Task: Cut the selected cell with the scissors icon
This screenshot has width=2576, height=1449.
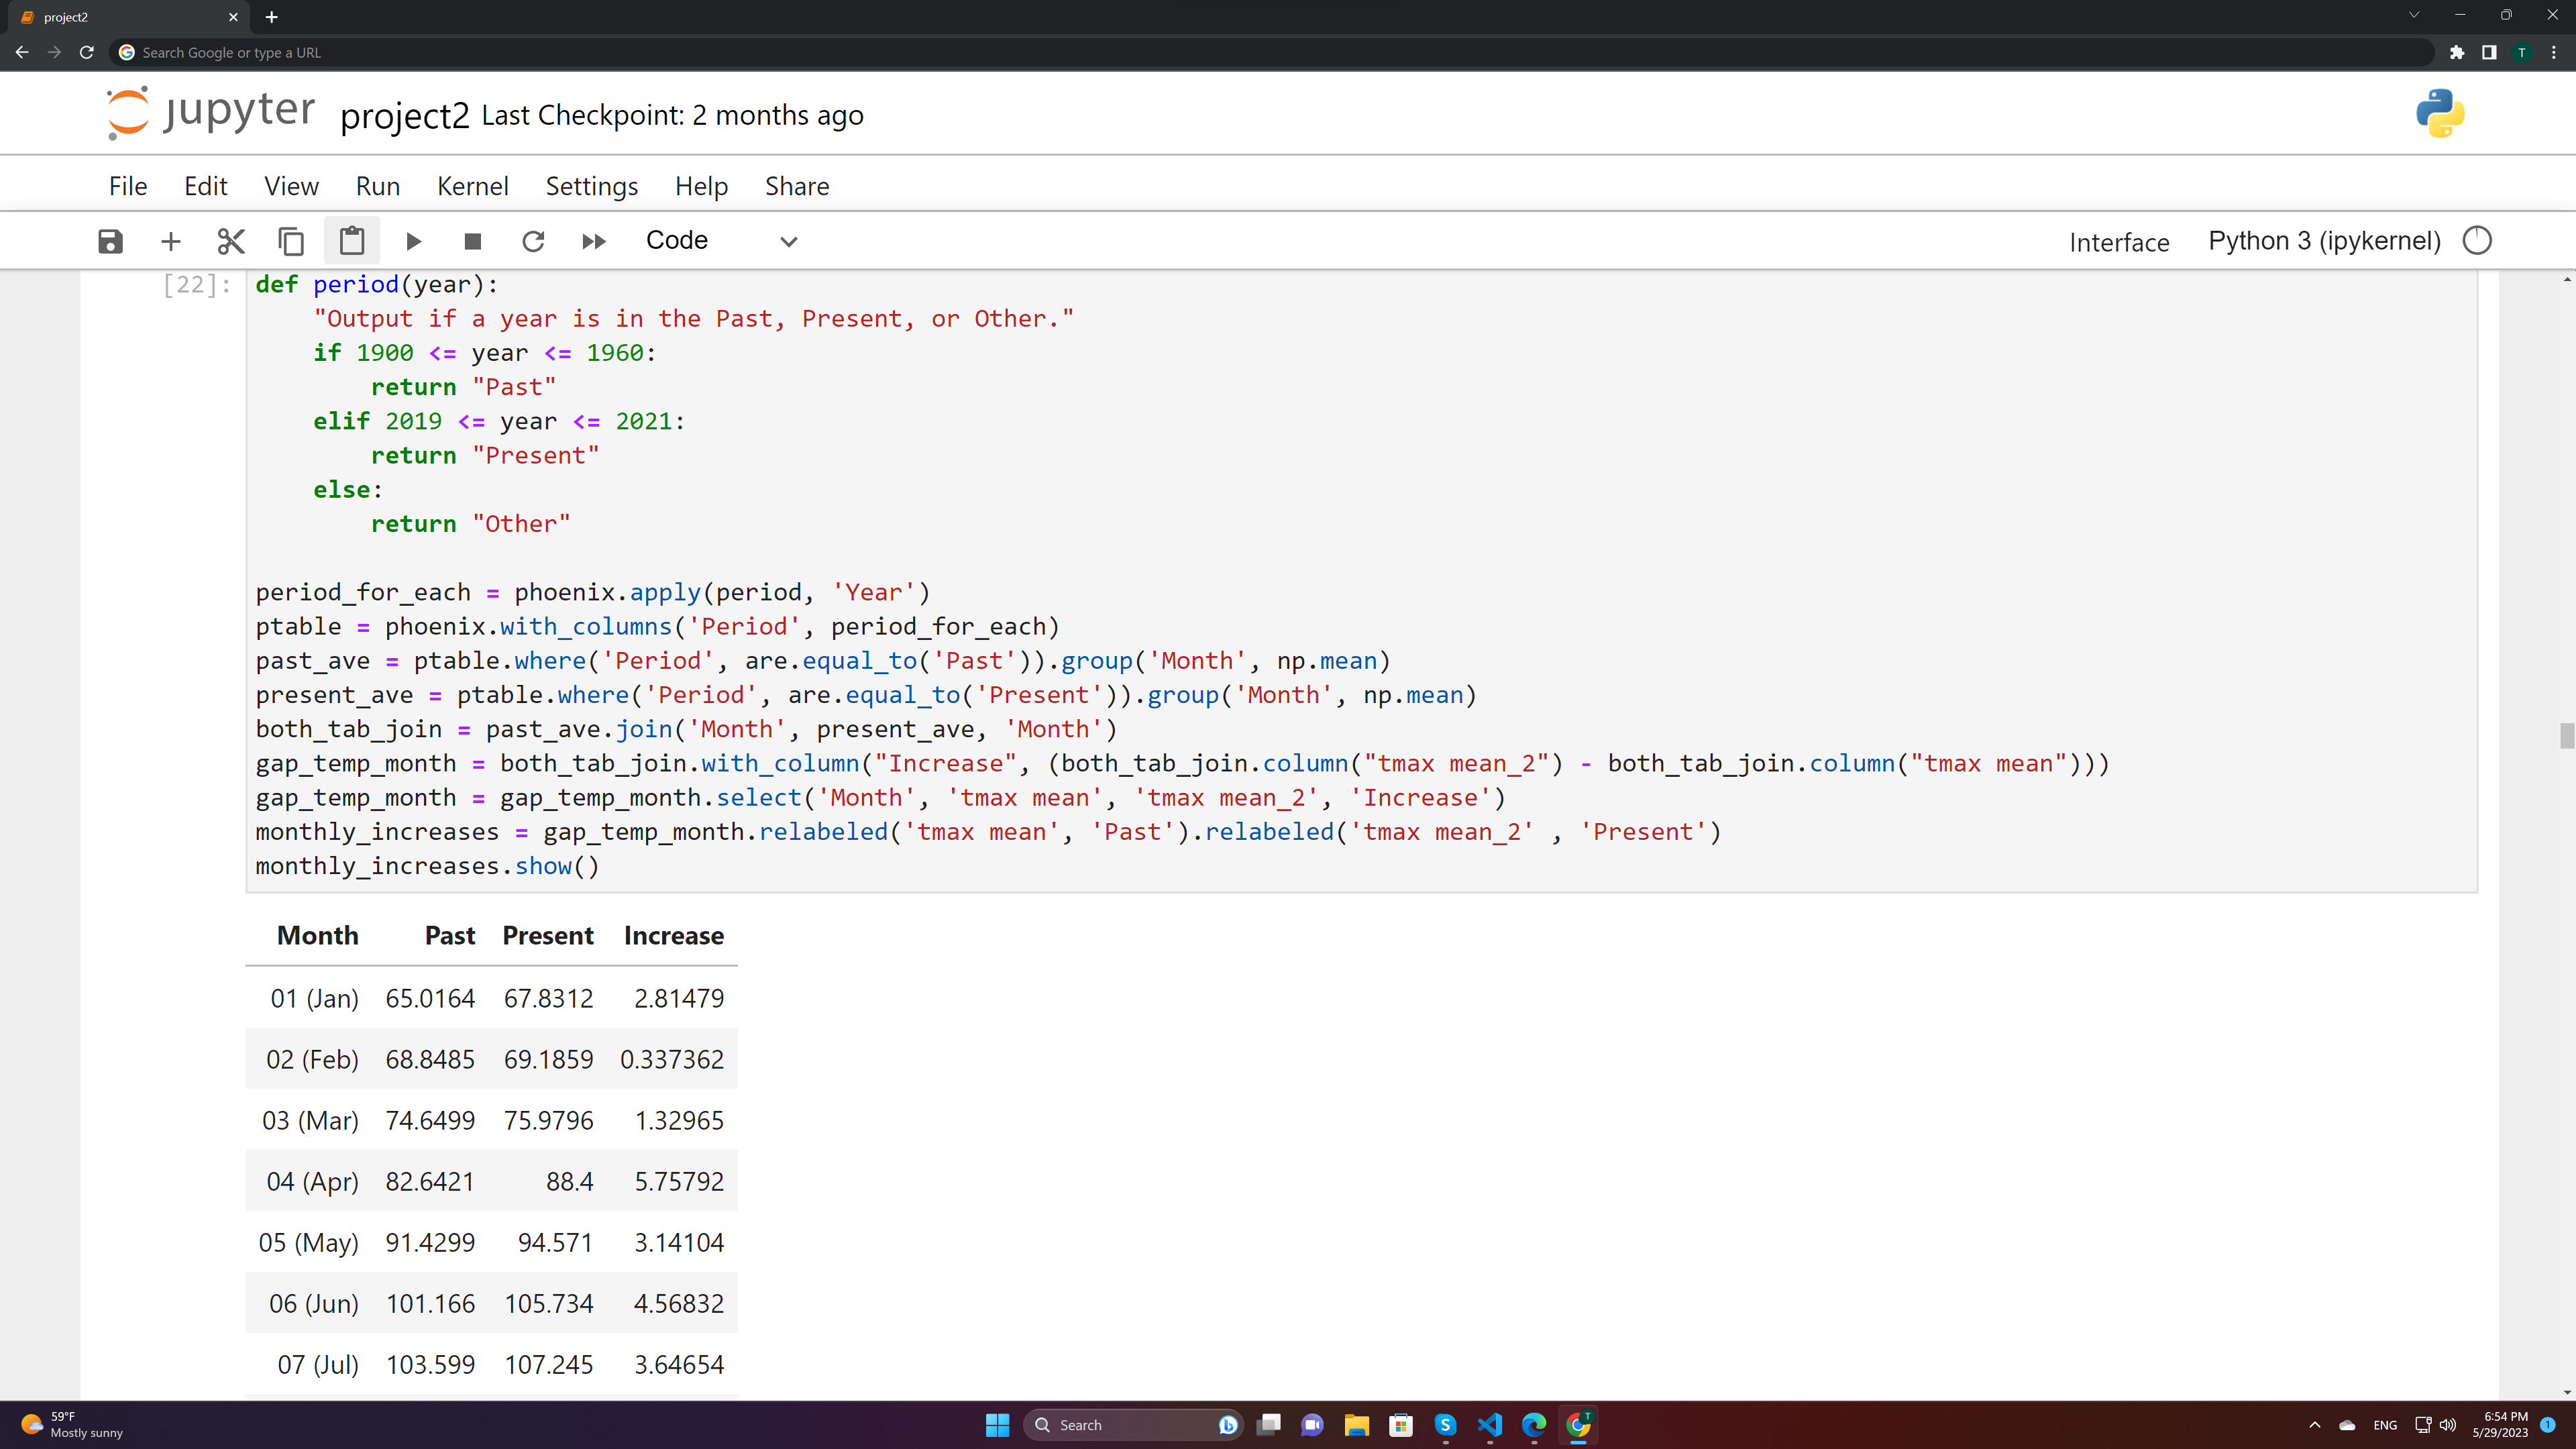Action: point(231,241)
